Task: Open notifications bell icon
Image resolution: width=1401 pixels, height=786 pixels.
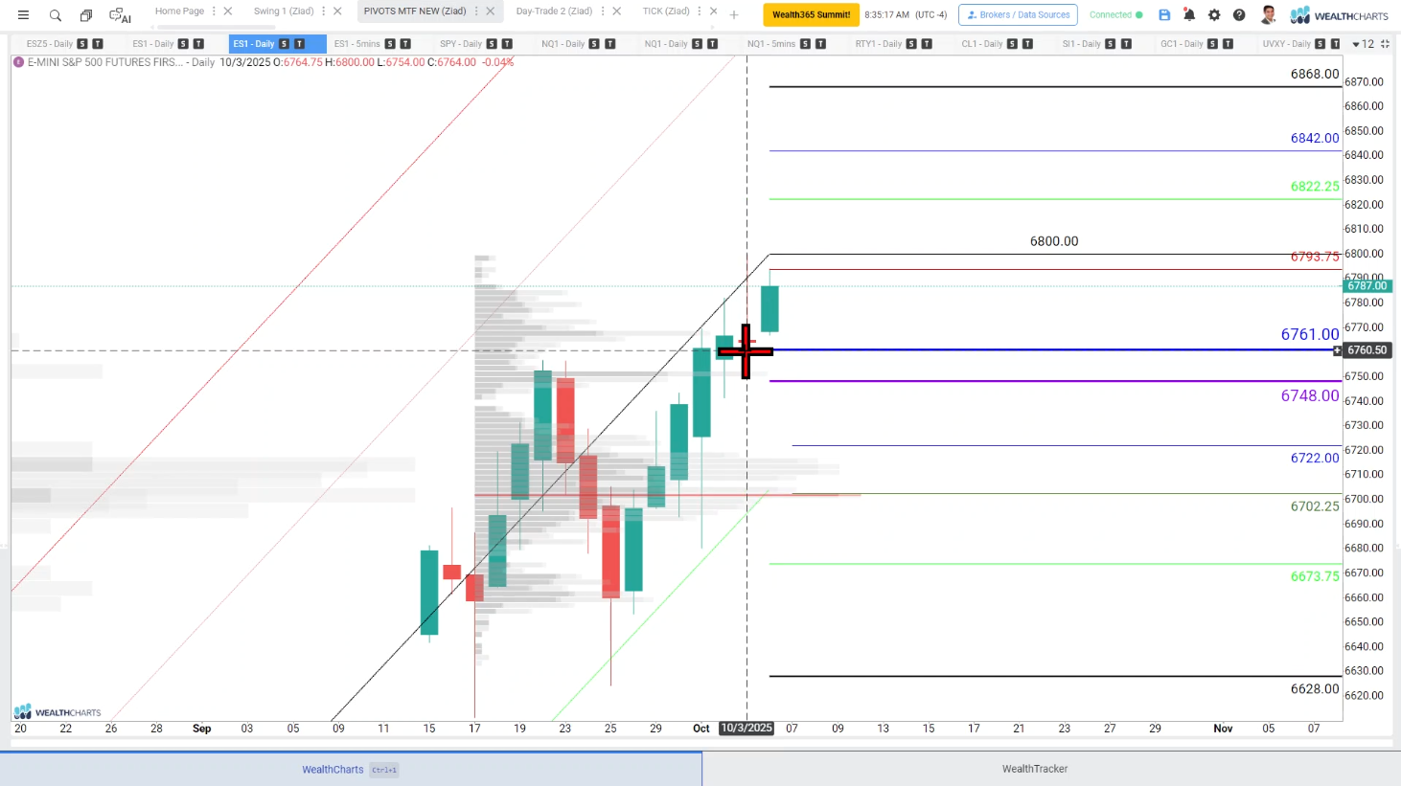Action: pos(1189,15)
